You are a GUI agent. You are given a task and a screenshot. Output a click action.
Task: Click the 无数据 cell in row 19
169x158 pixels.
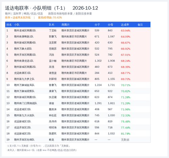[x=125, y=140]
